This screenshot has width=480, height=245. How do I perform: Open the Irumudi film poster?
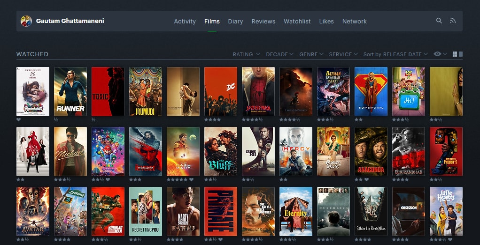146,92
